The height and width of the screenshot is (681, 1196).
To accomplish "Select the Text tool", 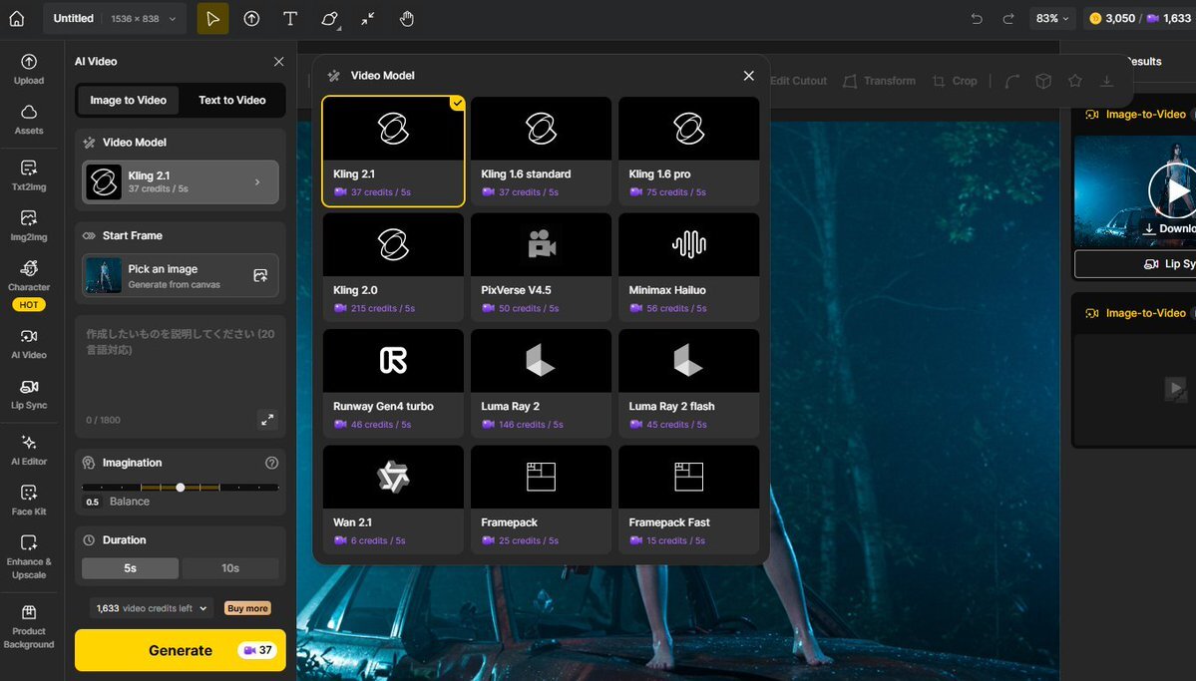I will click(x=290, y=18).
